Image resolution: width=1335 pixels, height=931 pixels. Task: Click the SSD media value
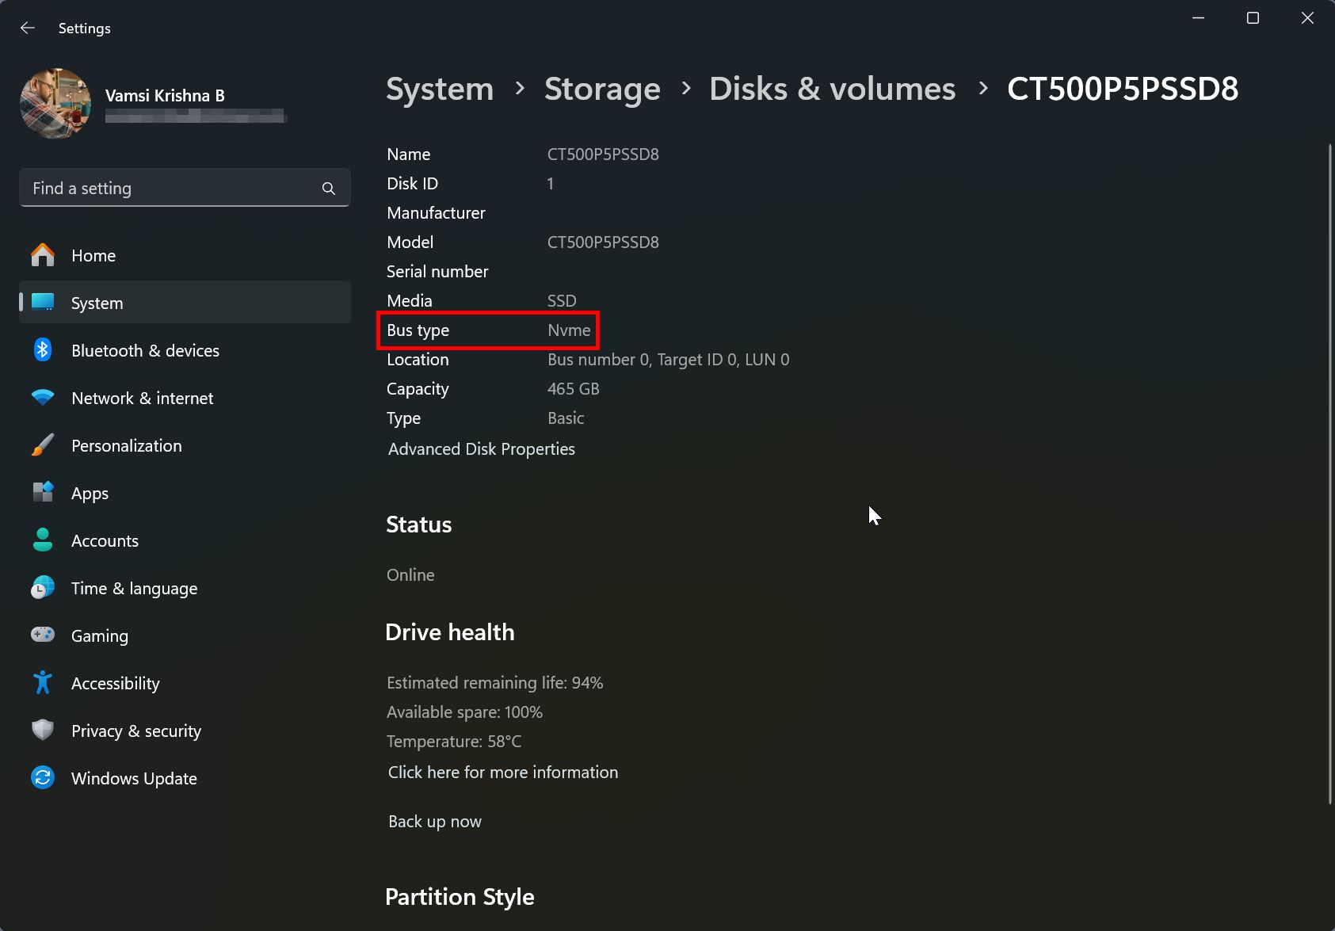(562, 300)
